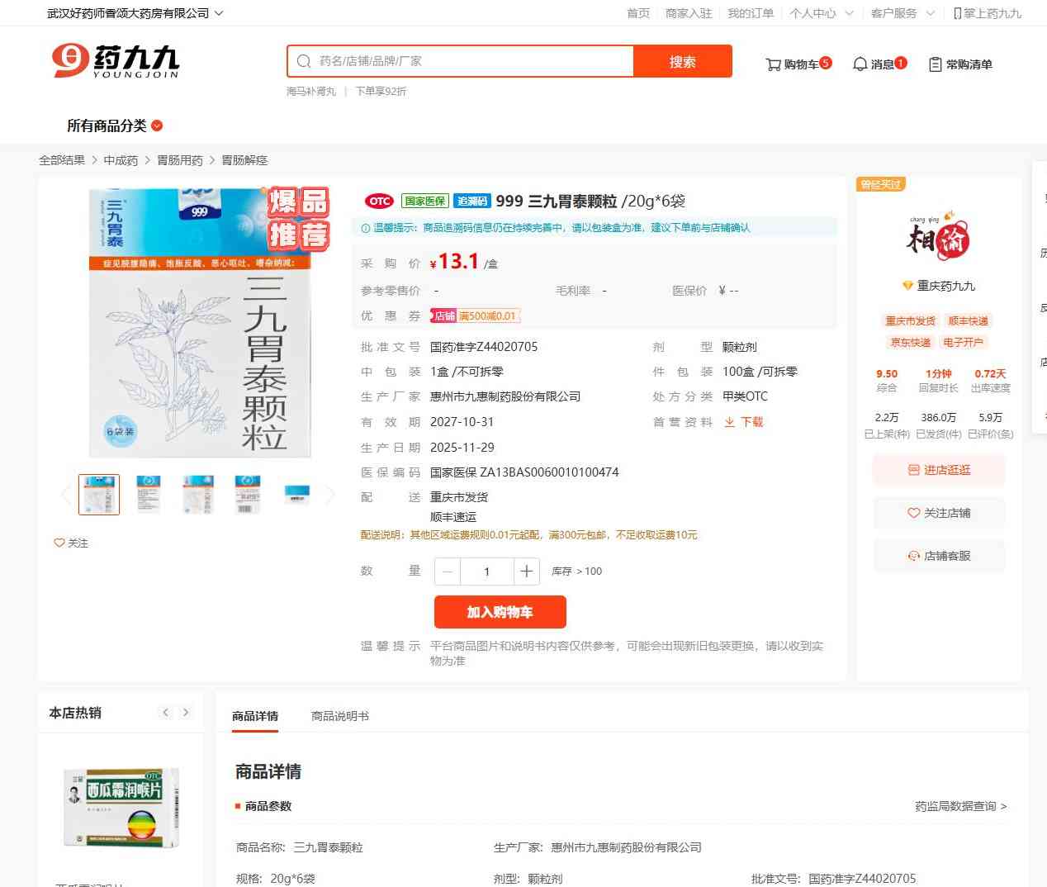The width and height of the screenshot is (1047, 887).
Task: Open the shopping cart 购物车
Action: [x=798, y=64]
